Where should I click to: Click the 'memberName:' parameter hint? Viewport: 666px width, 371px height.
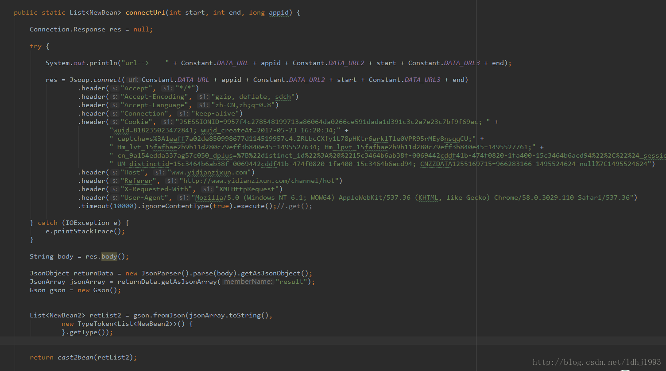tap(248, 282)
